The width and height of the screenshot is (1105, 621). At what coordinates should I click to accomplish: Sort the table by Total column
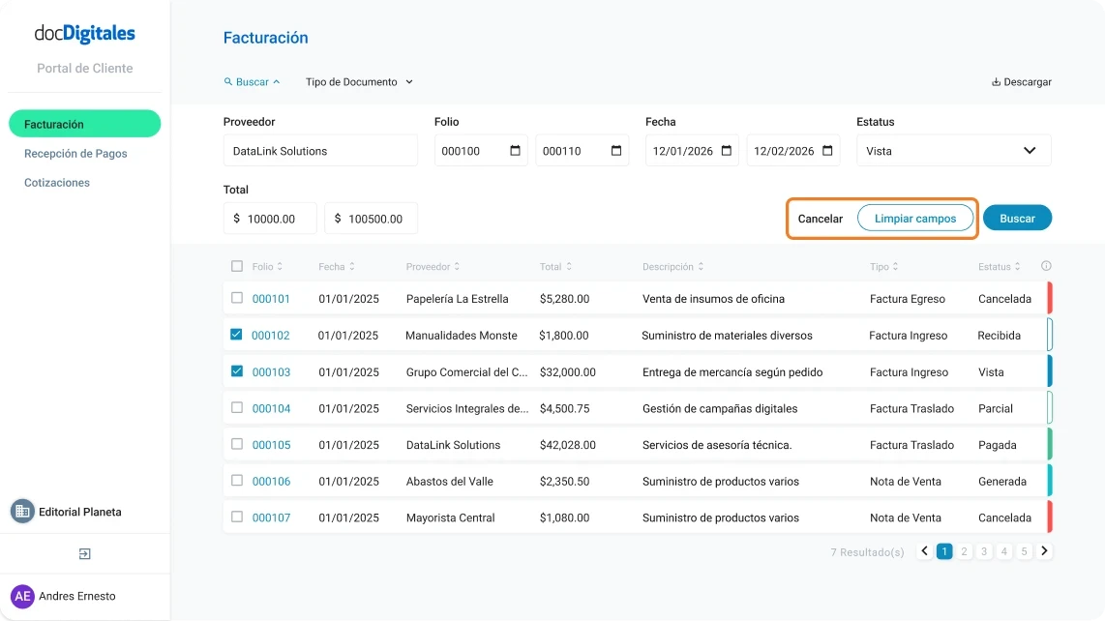555,265
